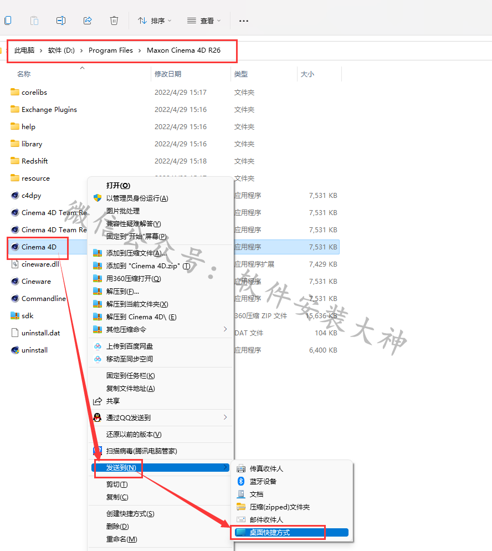Expand the 通过QQ发送到 submenu arrow

tap(225, 417)
